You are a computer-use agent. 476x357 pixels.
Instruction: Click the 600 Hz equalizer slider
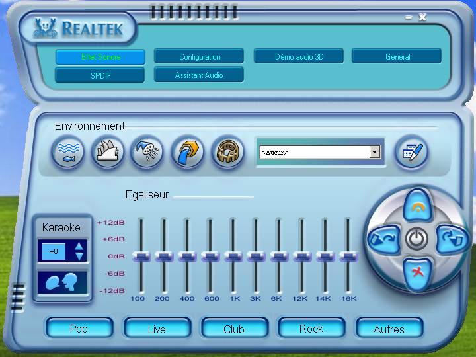[x=210, y=257]
